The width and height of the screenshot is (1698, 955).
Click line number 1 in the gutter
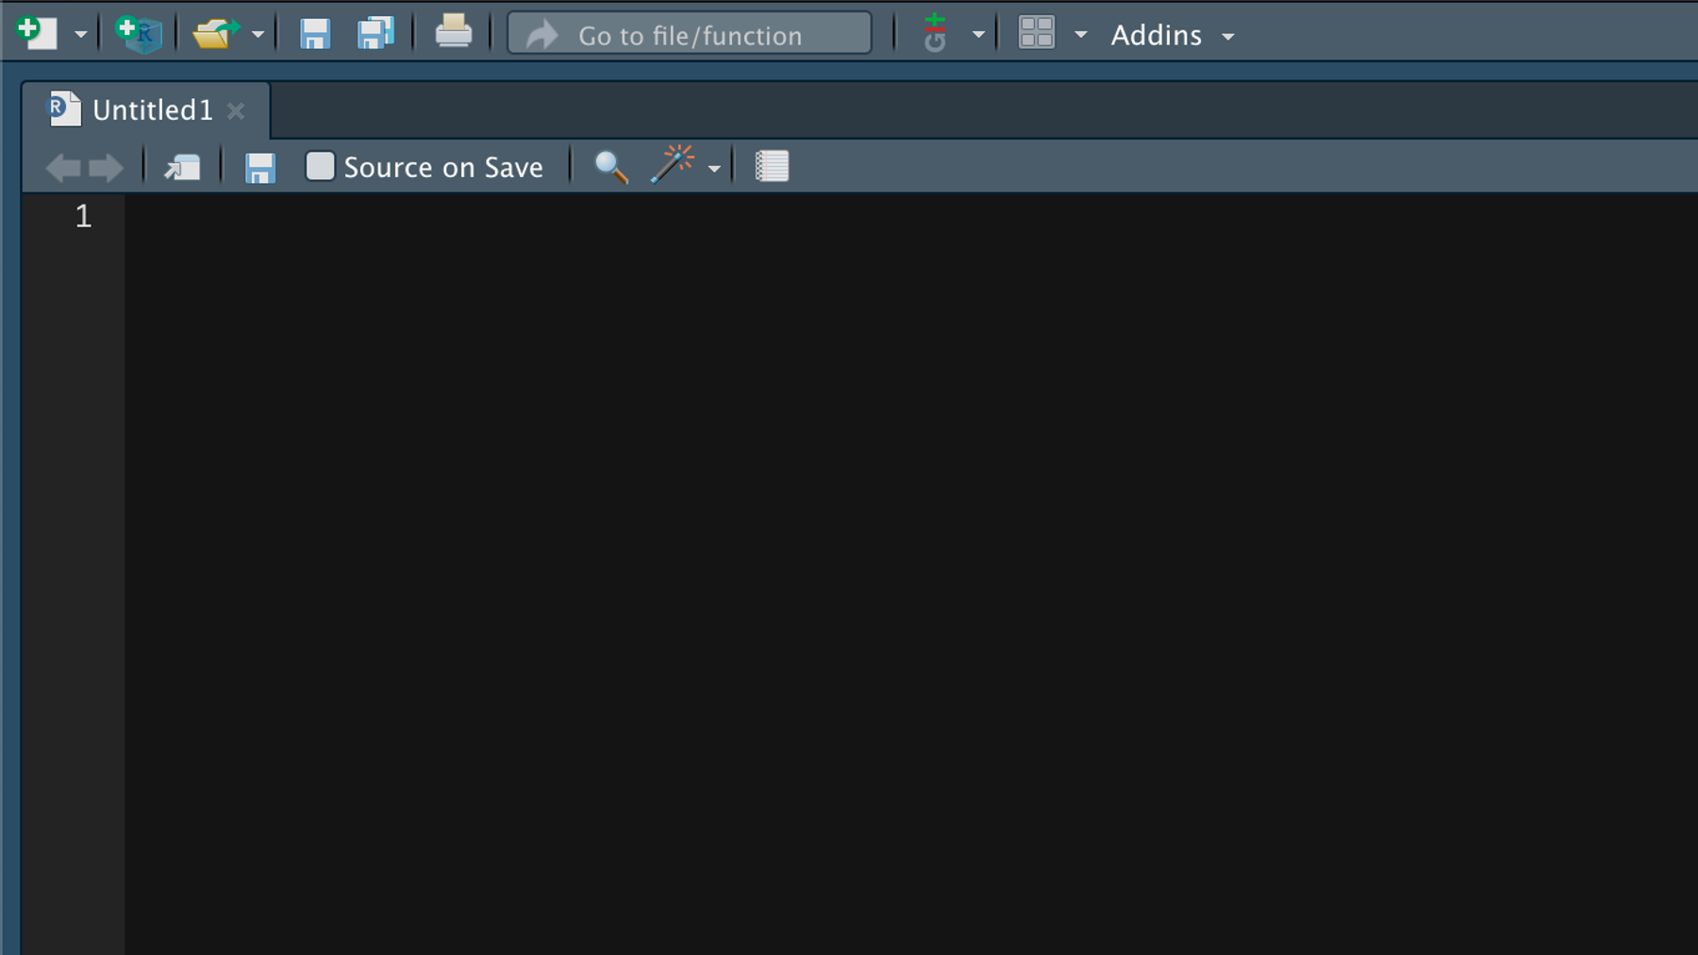coord(83,217)
